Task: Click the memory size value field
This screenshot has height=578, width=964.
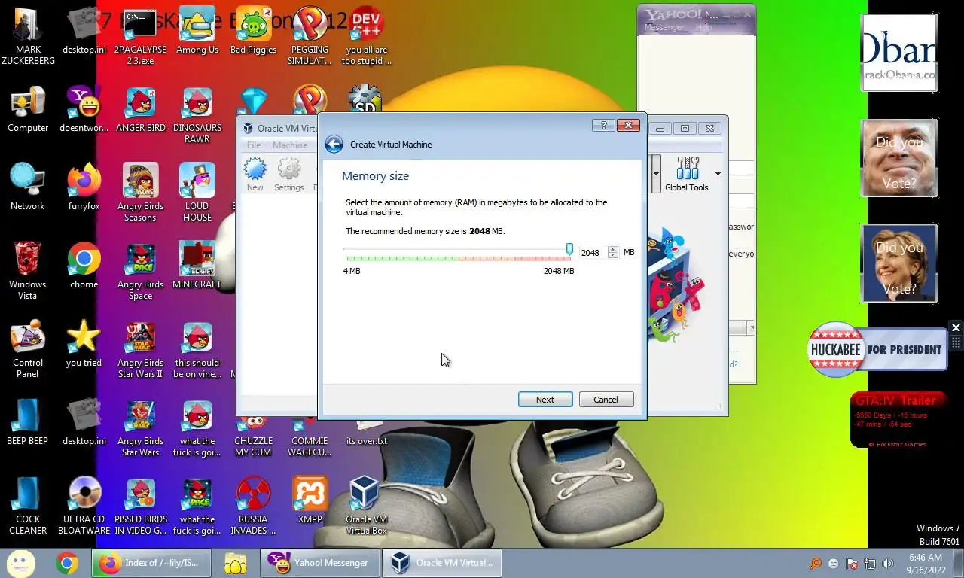Action: click(593, 253)
